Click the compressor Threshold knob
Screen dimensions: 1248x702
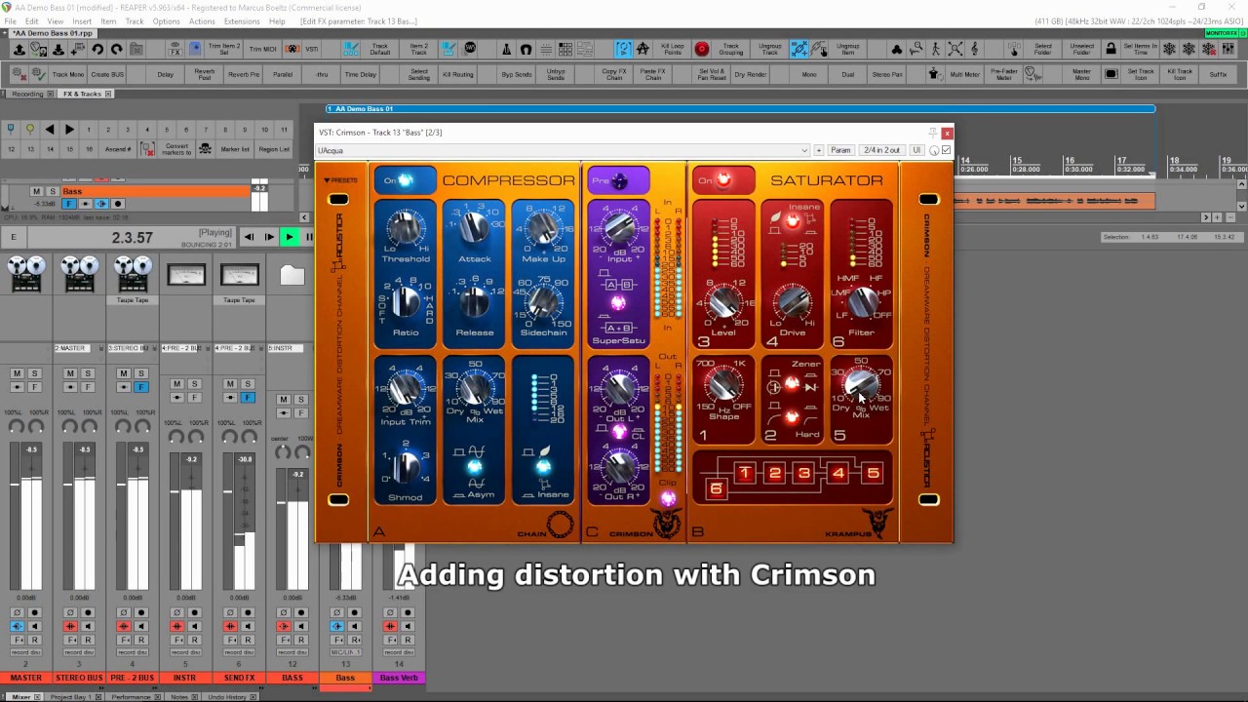pos(405,229)
